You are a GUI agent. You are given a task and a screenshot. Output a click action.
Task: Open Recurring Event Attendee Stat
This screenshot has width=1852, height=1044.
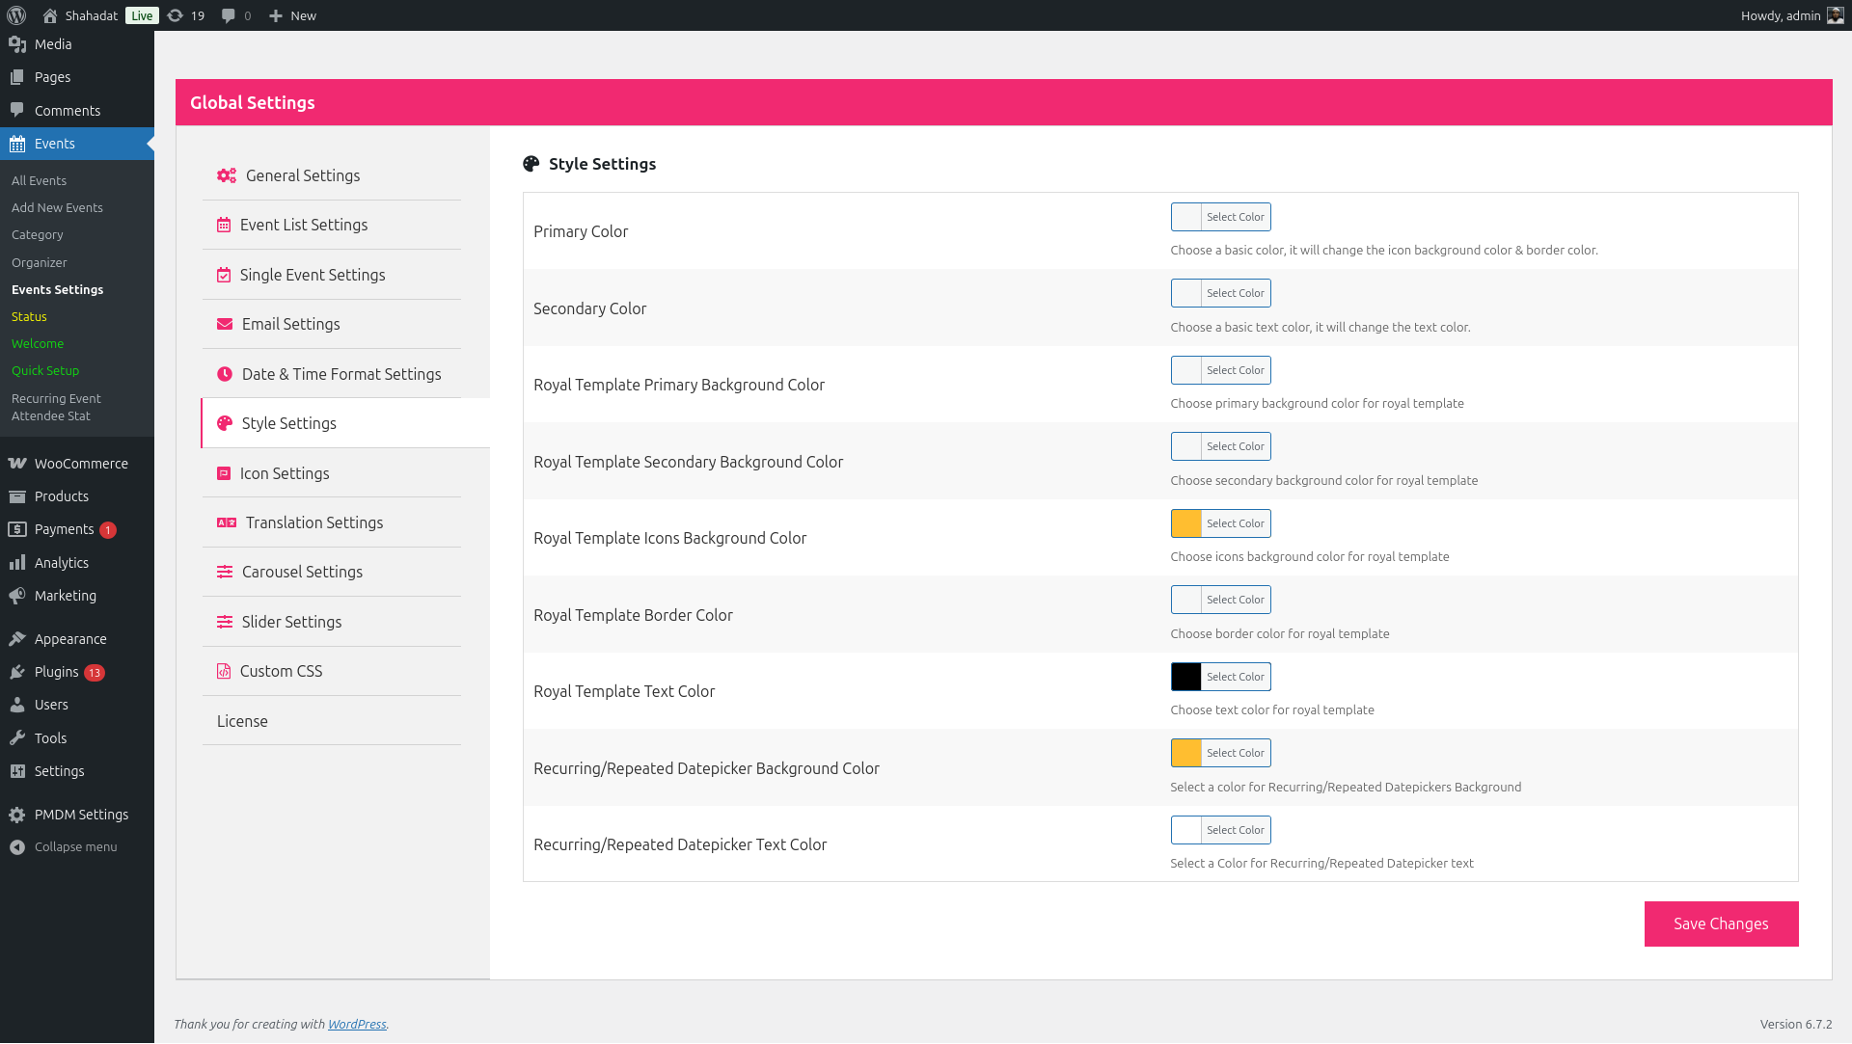[56, 407]
